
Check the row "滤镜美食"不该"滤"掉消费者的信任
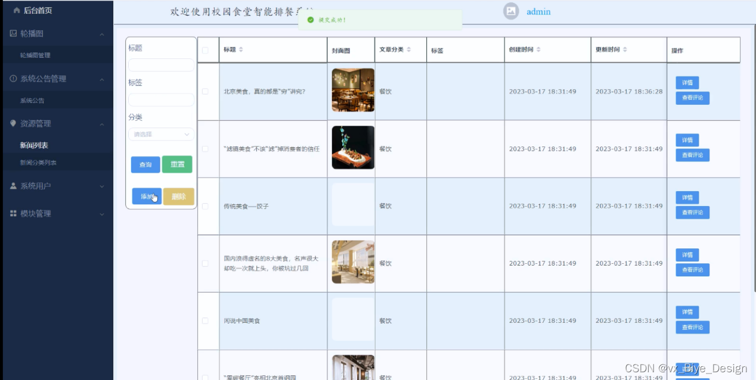205,149
